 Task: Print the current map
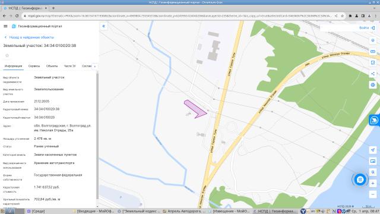pos(373,85)
